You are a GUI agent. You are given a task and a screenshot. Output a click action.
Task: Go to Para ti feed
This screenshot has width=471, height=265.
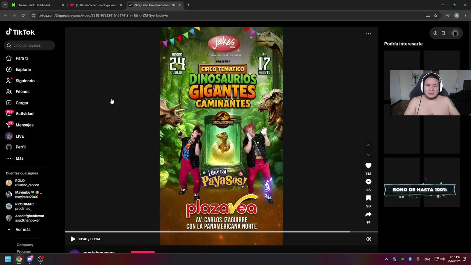point(17,58)
